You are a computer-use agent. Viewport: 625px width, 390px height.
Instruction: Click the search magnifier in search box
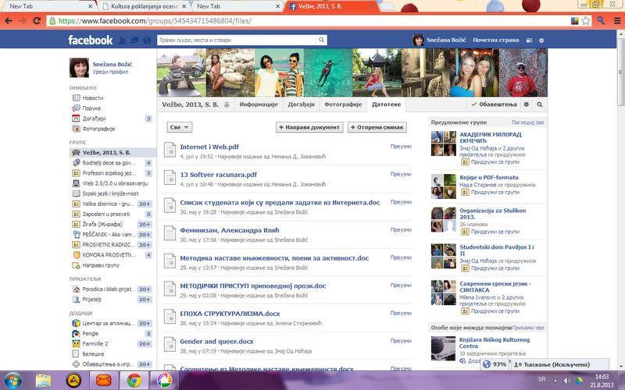pos(321,40)
